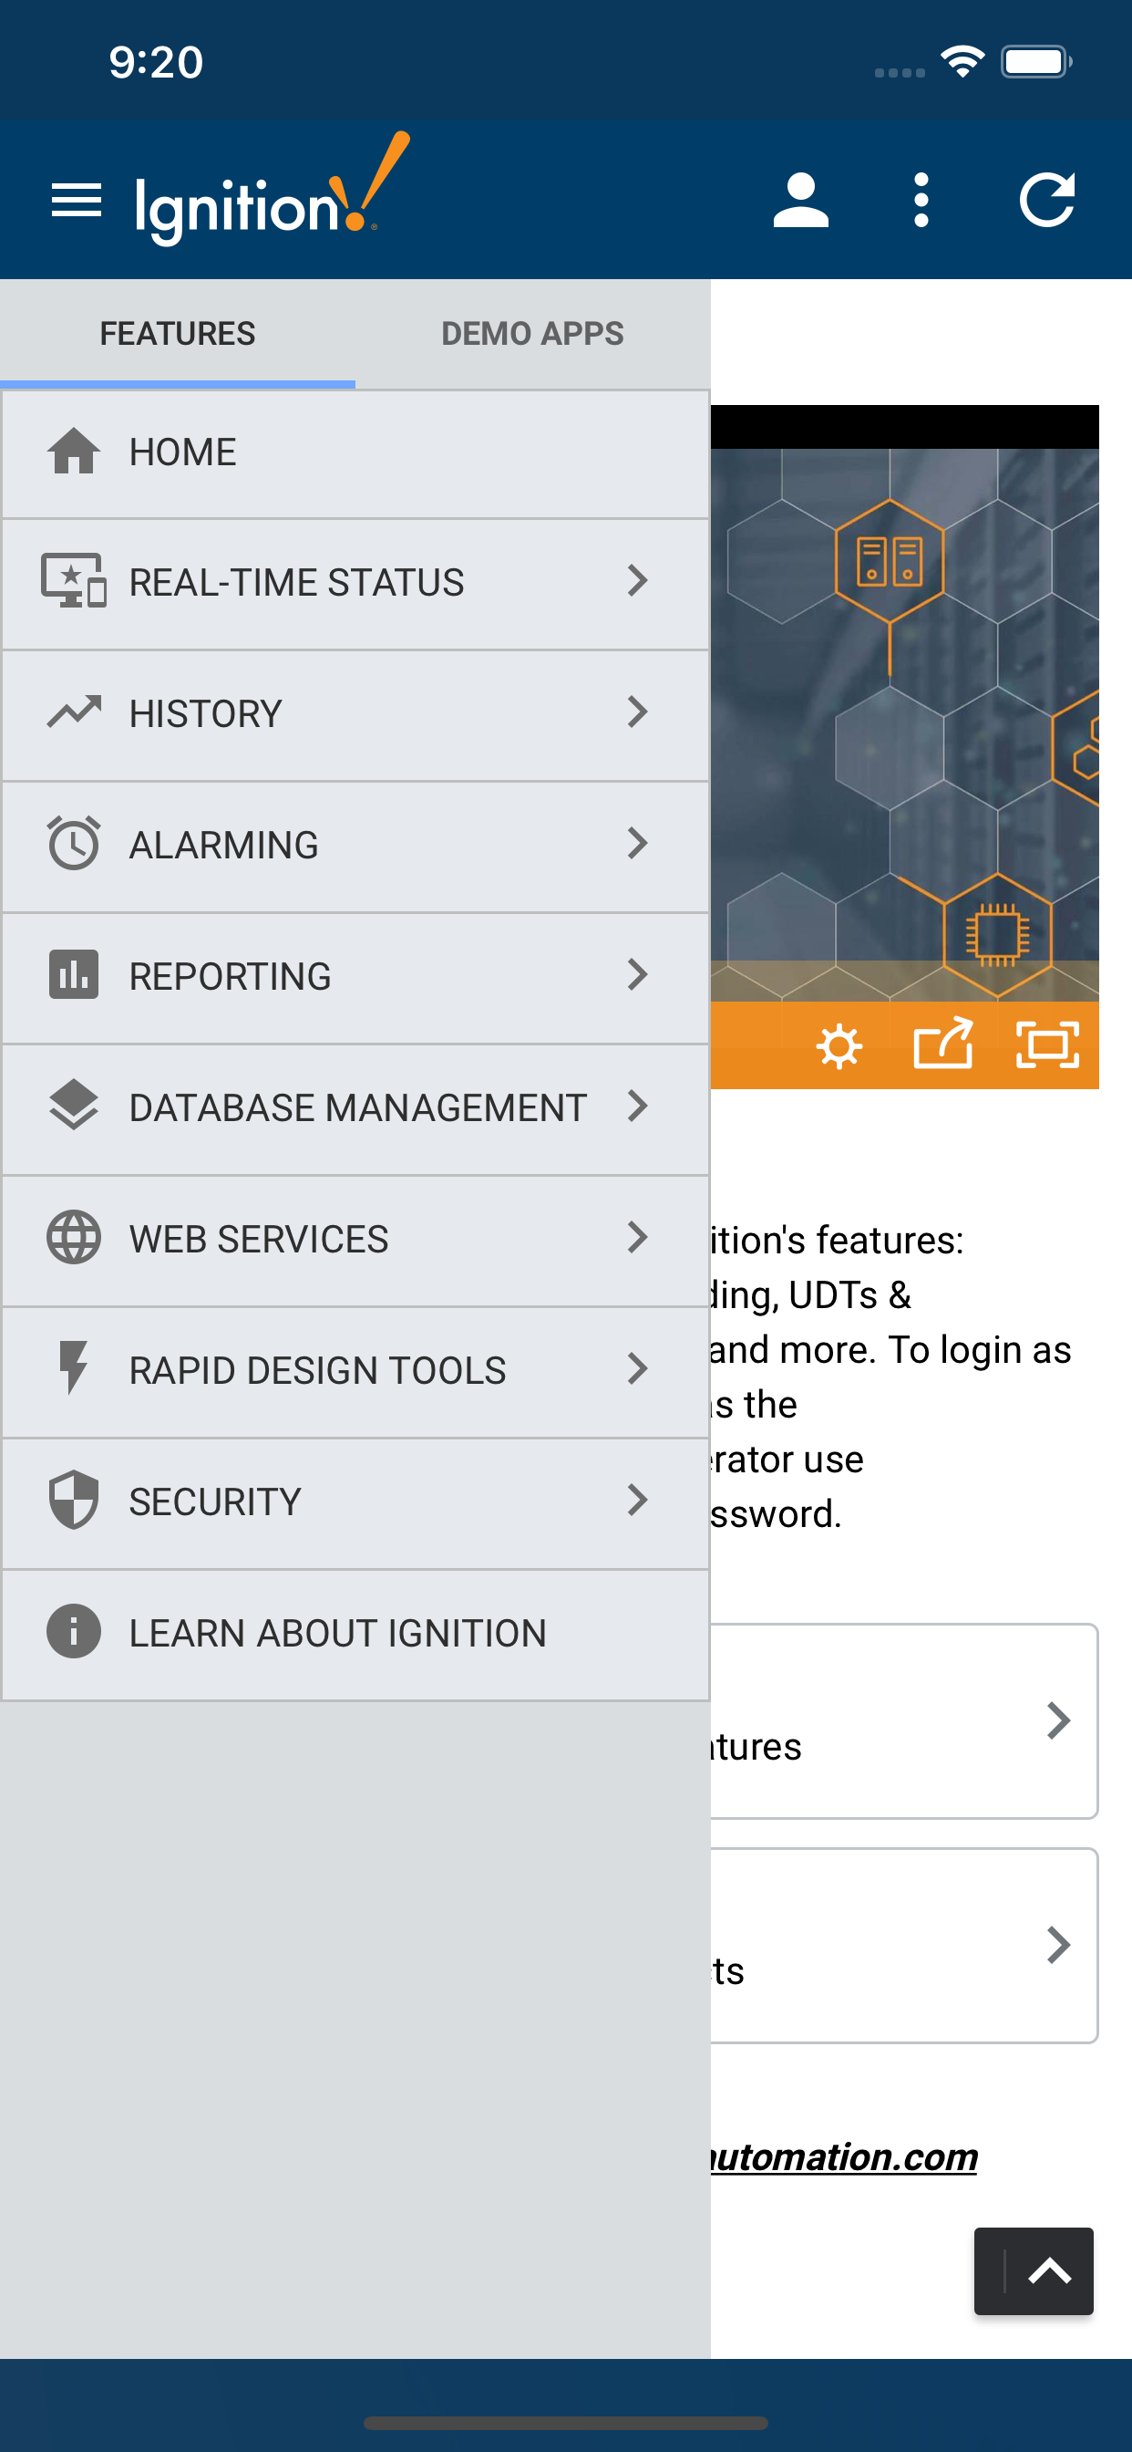The height and width of the screenshot is (2452, 1132).
Task: Tap the iOS home indicator bar
Action: pos(566,2423)
